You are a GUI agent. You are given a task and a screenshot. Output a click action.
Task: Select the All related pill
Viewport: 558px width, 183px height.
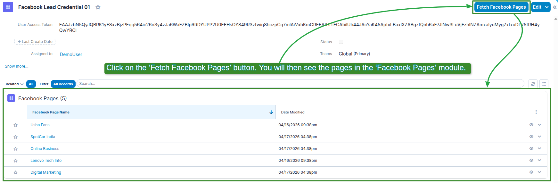(31, 84)
